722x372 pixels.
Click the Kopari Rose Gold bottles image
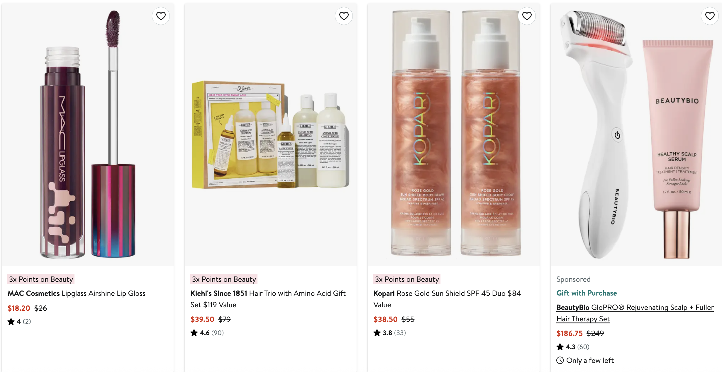(454, 135)
